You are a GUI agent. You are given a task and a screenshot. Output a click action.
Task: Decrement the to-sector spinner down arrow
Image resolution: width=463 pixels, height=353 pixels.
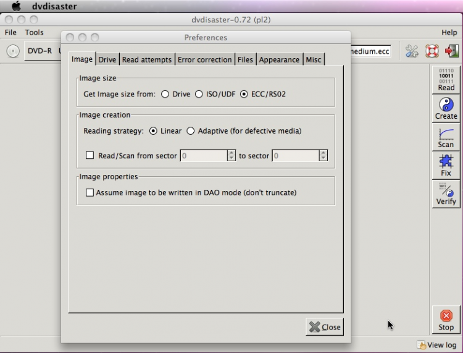(x=323, y=158)
